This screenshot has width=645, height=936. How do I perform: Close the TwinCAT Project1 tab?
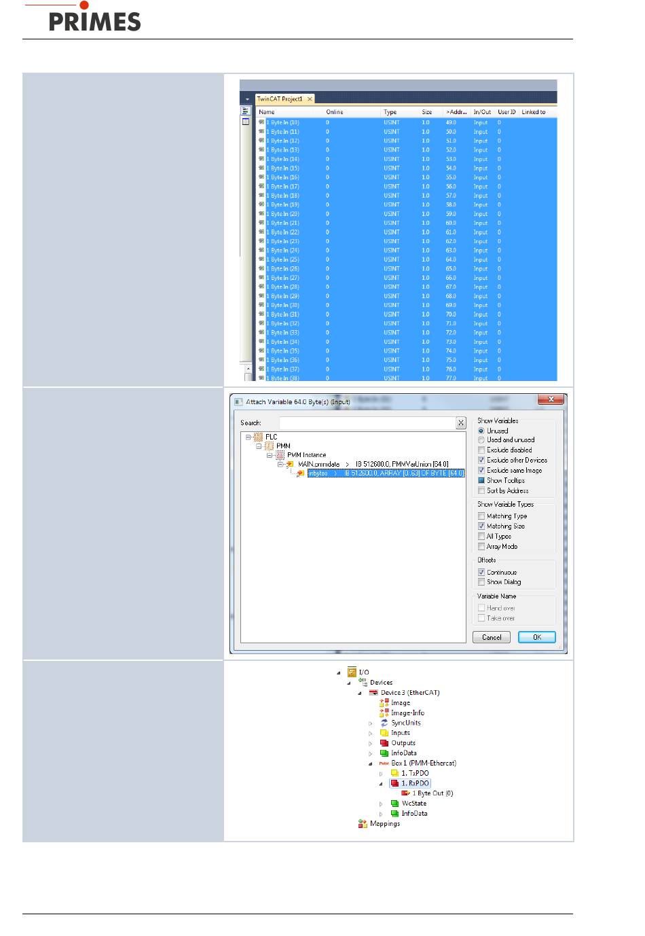310,99
